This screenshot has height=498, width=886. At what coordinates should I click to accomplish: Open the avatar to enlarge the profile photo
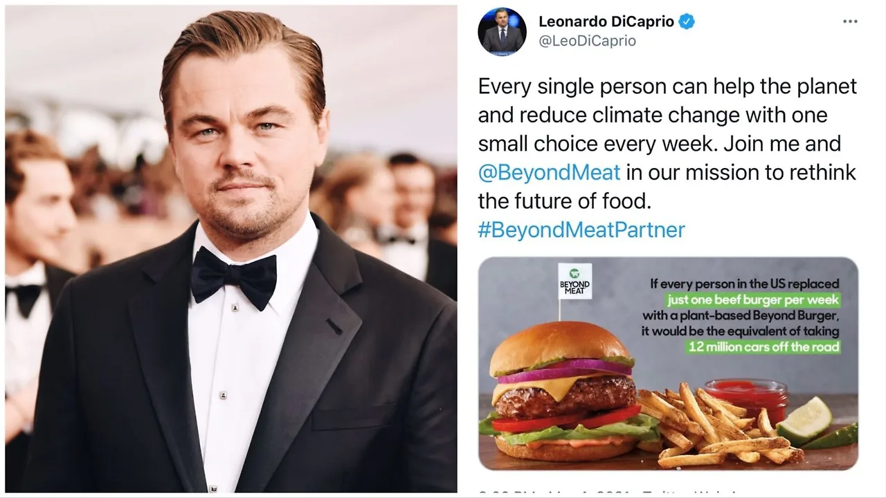pyautogui.click(x=502, y=30)
